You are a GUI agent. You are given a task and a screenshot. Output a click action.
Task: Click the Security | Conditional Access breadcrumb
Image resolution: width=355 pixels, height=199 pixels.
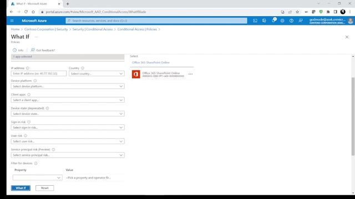93,29
